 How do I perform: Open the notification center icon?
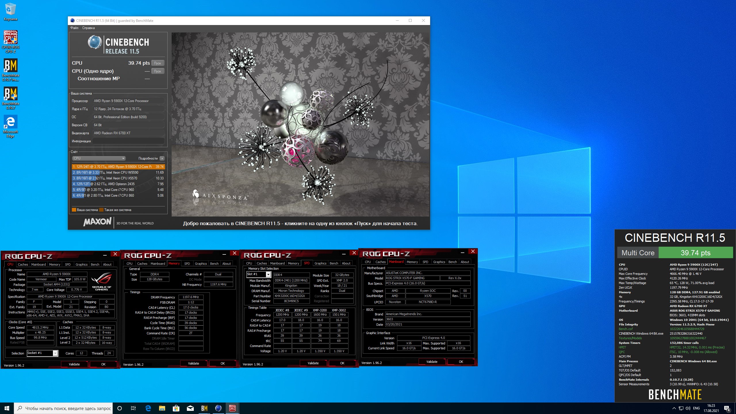727,408
